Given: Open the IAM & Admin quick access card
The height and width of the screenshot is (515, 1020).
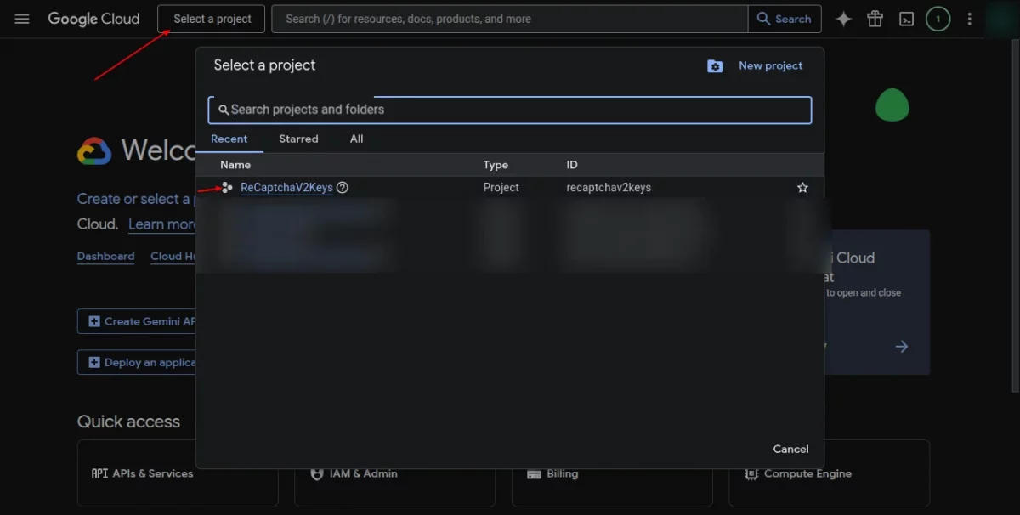Looking at the screenshot, I should [x=395, y=473].
